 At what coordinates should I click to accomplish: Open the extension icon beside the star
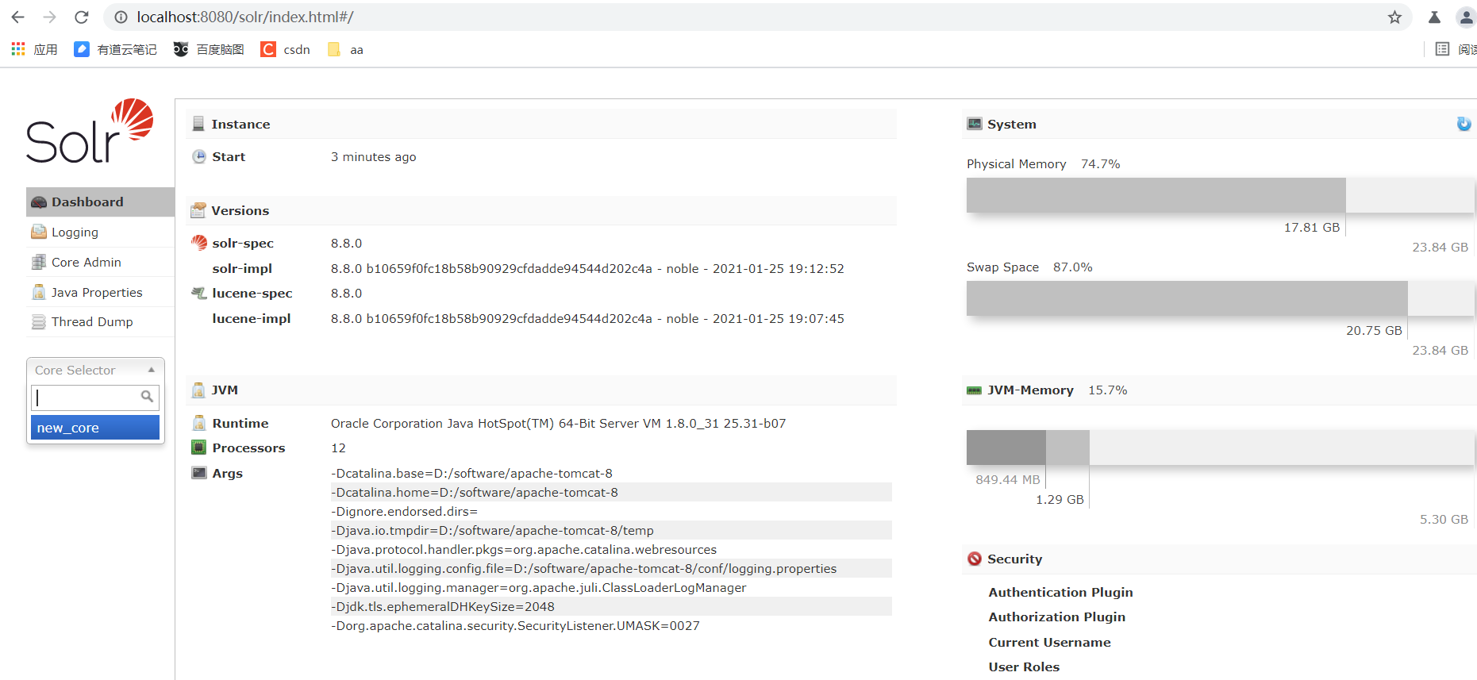coord(1434,17)
